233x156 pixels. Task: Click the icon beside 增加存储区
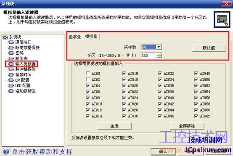(x=11, y=91)
